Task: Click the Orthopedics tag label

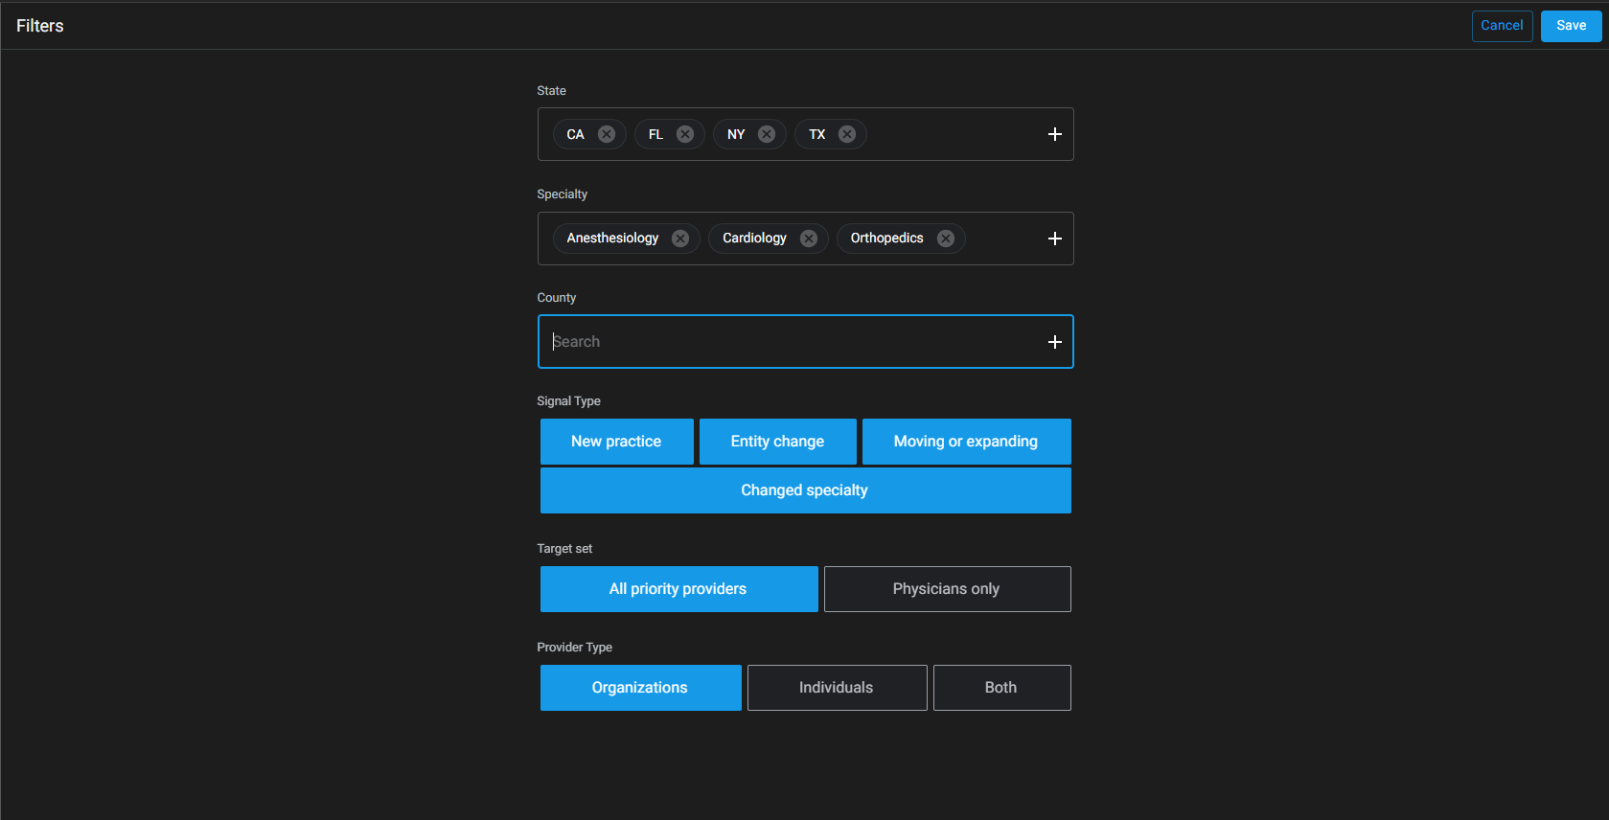Action: point(886,239)
